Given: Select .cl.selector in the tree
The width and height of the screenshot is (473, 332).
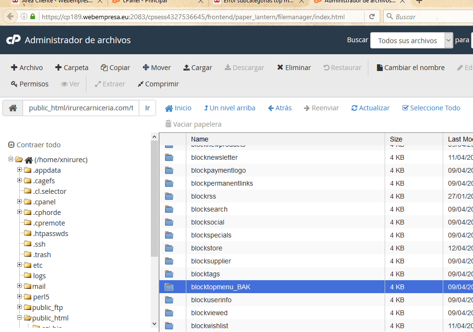Looking at the screenshot, I should (x=49, y=191).
